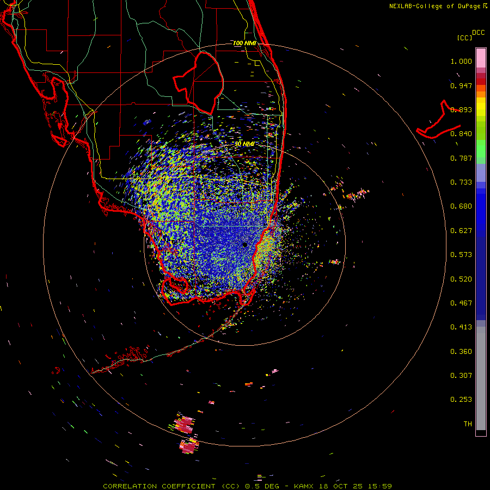Click the TH threshold label

click(468, 424)
